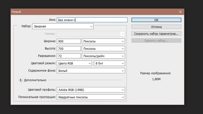The height and width of the screenshot is (114, 203).
Task: Open the 8 бит depth dropdown
Action: [x=109, y=63]
